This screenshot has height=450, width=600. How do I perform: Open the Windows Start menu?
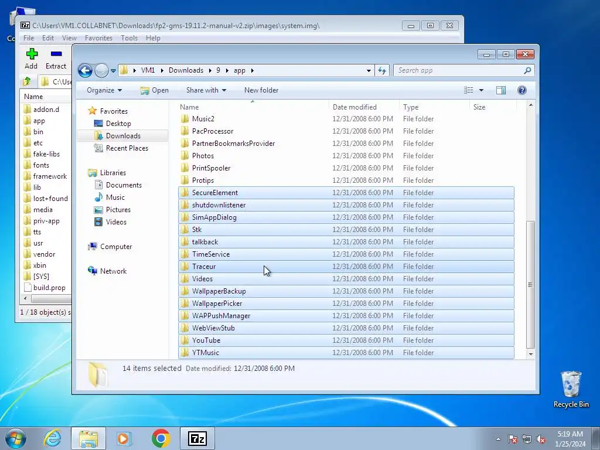pos(16,438)
